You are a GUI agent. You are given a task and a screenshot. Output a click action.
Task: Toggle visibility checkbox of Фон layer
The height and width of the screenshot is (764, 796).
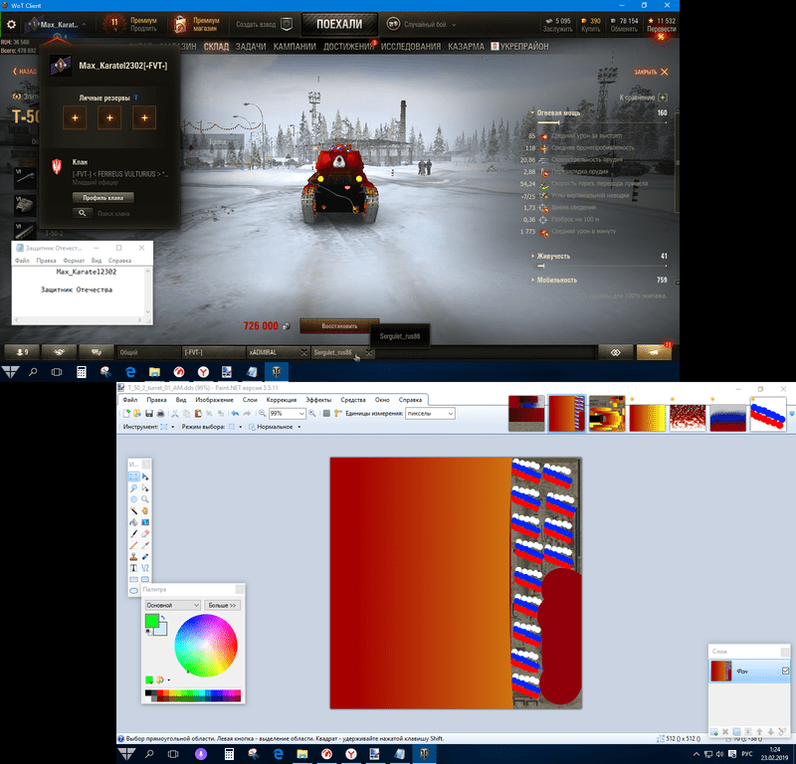pos(785,671)
